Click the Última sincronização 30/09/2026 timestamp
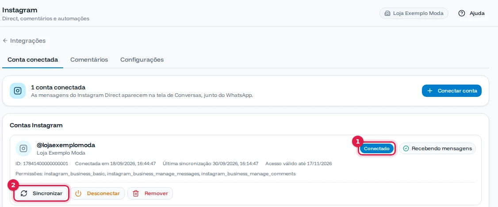498x207 pixels. 211,164
